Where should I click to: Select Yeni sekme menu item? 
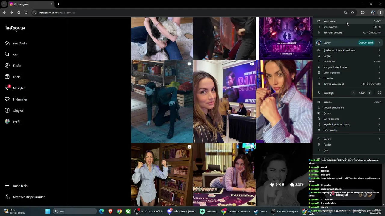[x=349, y=21]
